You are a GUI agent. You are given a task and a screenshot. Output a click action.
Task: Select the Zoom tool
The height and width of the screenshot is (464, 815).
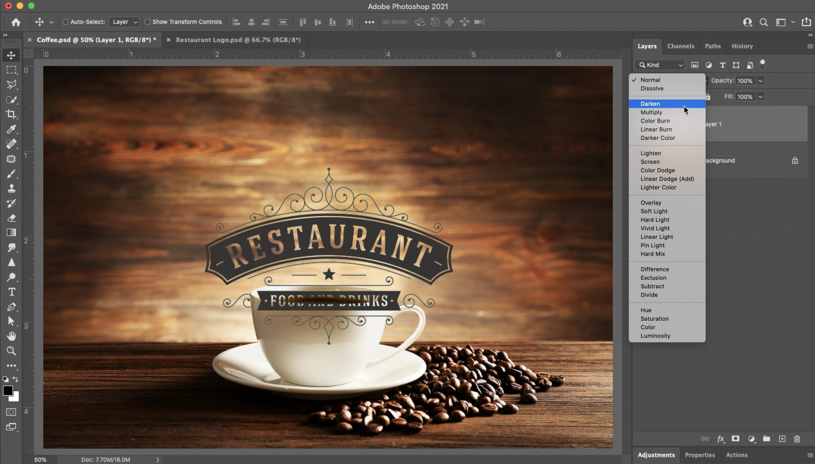pos(11,351)
